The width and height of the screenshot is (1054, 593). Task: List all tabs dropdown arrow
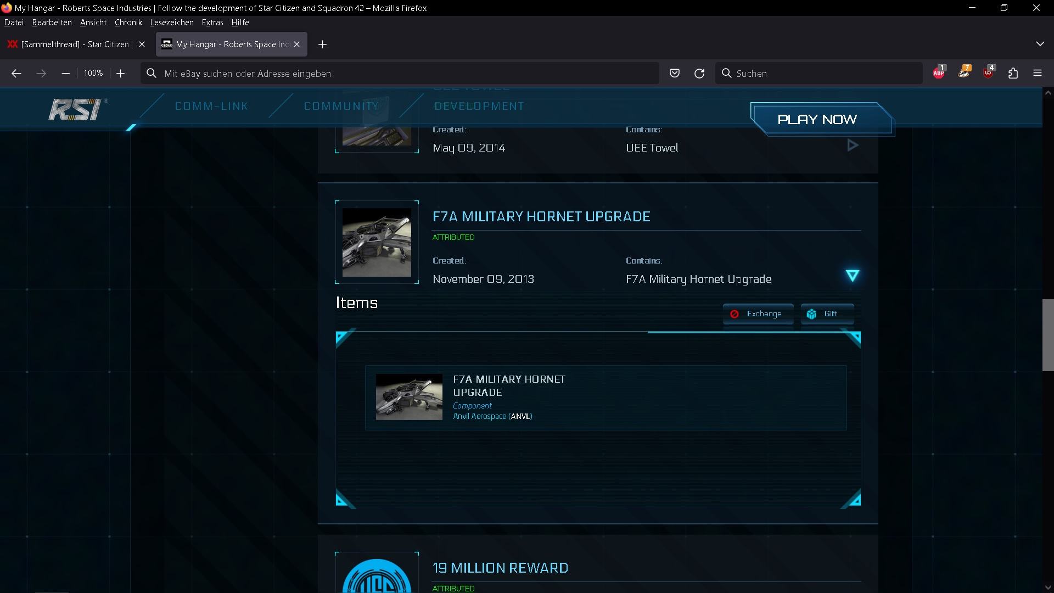point(1040,44)
